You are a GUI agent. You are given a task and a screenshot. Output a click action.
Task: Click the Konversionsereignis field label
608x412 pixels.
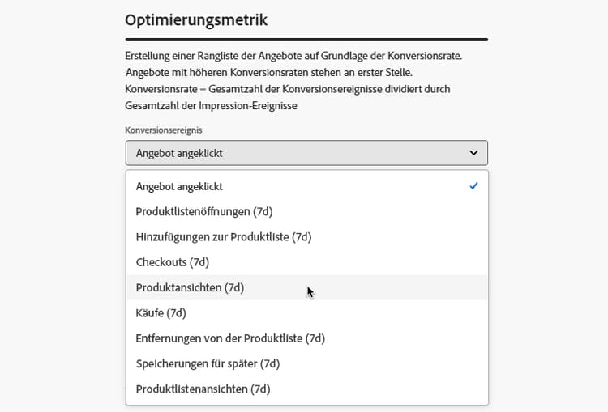[163, 130]
